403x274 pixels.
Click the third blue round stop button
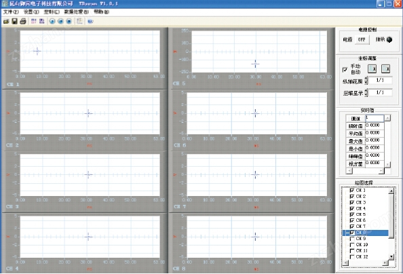pos(69,21)
